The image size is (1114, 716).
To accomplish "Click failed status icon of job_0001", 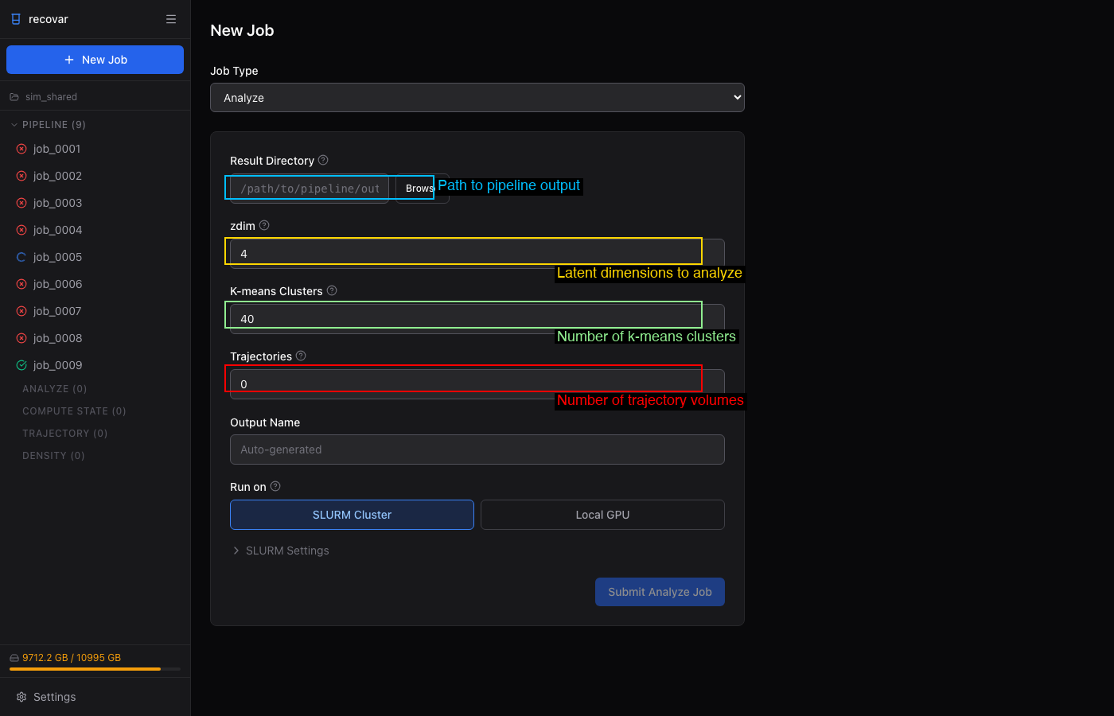I will (x=21, y=149).
